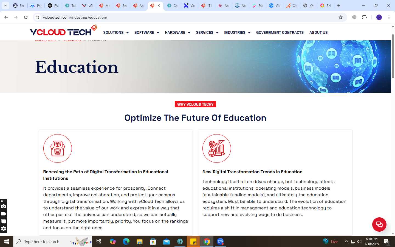This screenshot has height=247, width=395.
Task: Click the globe icon beside the bookmark star
Action: [x=354, y=17]
